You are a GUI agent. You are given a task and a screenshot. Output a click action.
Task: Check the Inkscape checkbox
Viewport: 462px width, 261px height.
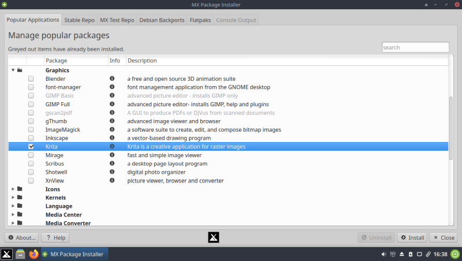tap(31, 138)
